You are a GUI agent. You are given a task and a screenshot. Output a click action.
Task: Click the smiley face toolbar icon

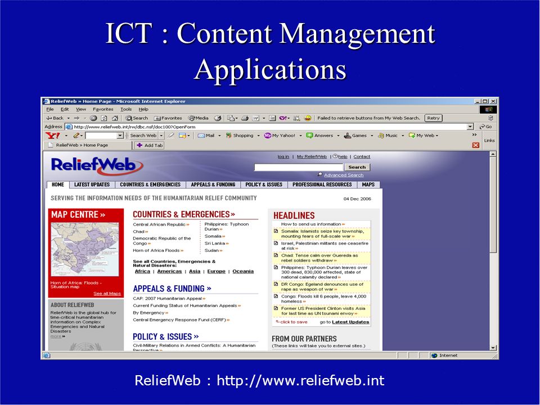[x=308, y=118]
